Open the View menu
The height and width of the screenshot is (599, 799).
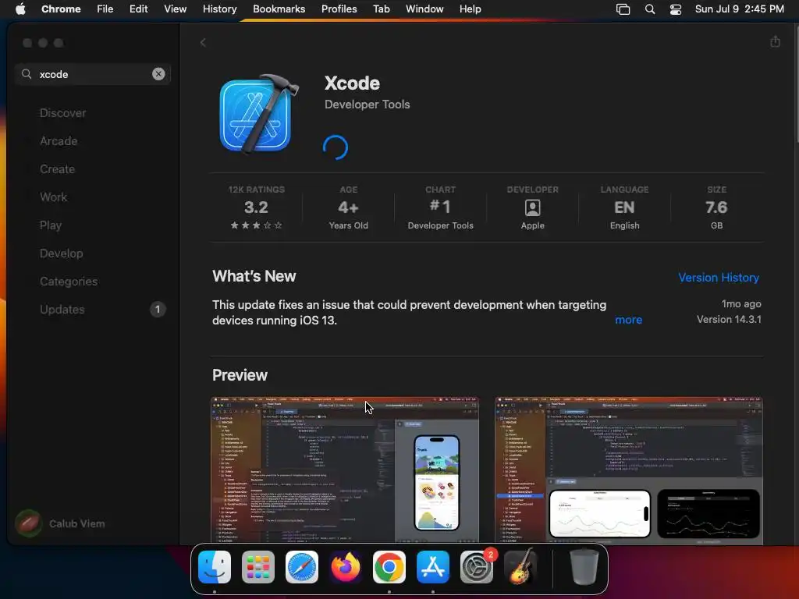pos(175,9)
